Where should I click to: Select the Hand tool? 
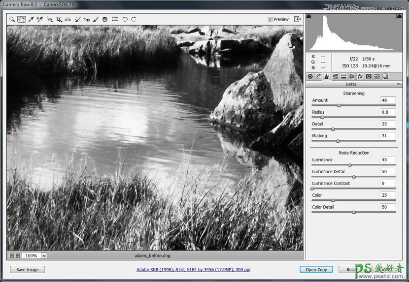pos(21,20)
